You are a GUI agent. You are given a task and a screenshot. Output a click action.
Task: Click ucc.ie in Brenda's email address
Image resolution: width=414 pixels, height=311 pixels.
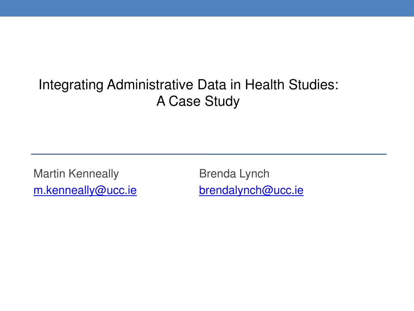click(288, 190)
